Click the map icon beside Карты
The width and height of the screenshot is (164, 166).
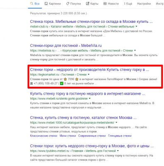pyautogui.click(x=87, y=4)
